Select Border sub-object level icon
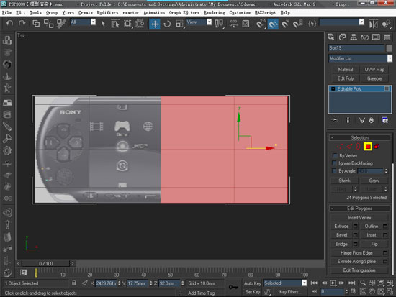The image size is (396, 297). coord(358,147)
